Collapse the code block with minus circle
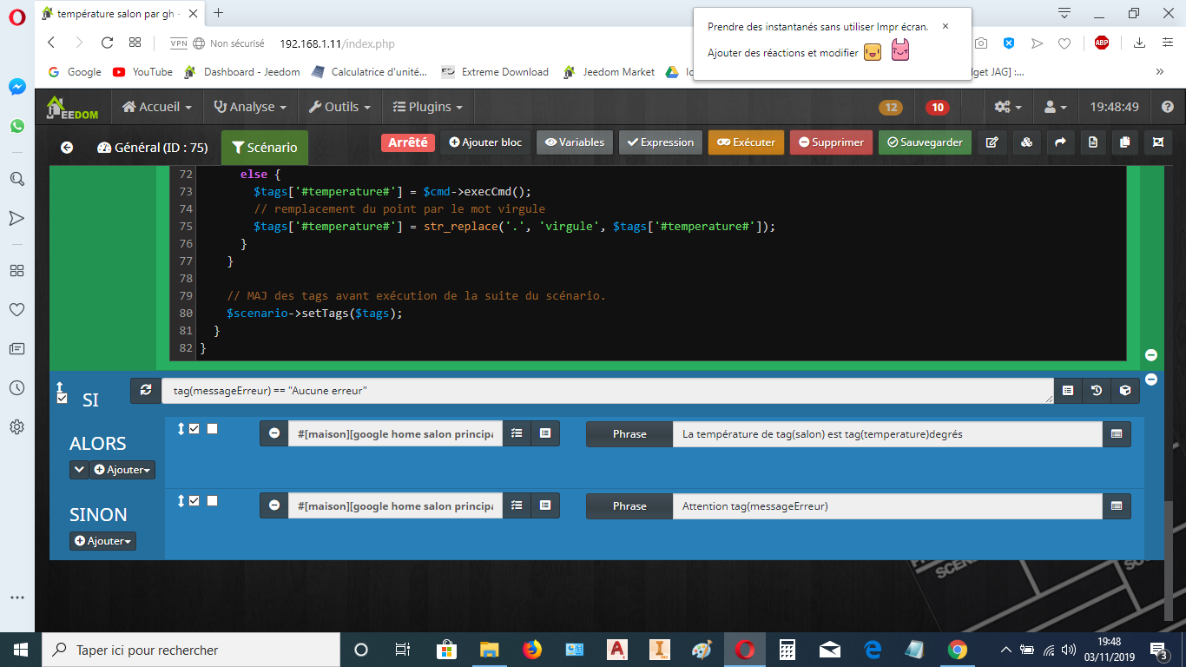 click(1151, 354)
